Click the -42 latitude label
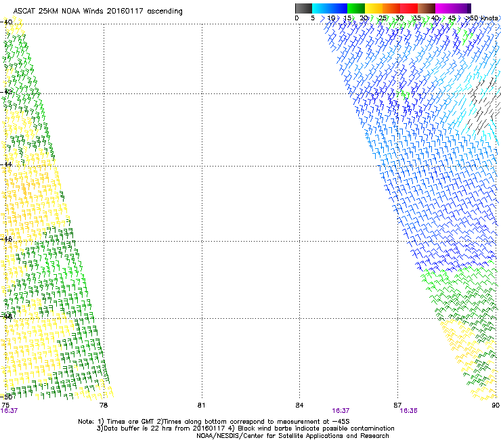This screenshot has height=440, width=501. [6, 92]
